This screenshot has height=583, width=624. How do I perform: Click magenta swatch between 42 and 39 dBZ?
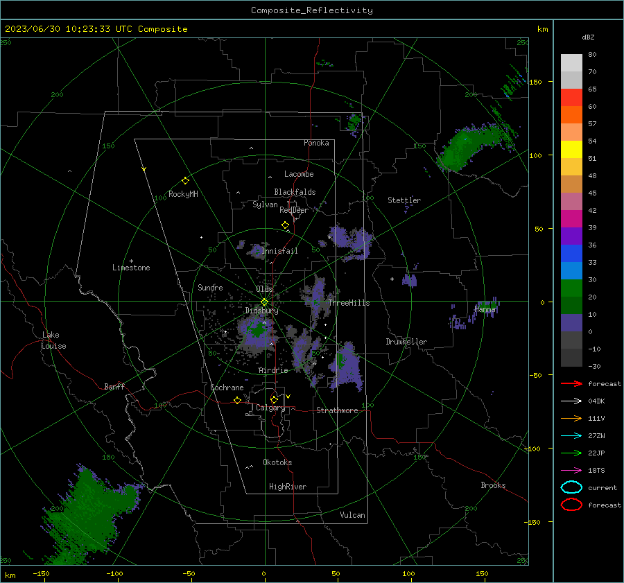571,219
